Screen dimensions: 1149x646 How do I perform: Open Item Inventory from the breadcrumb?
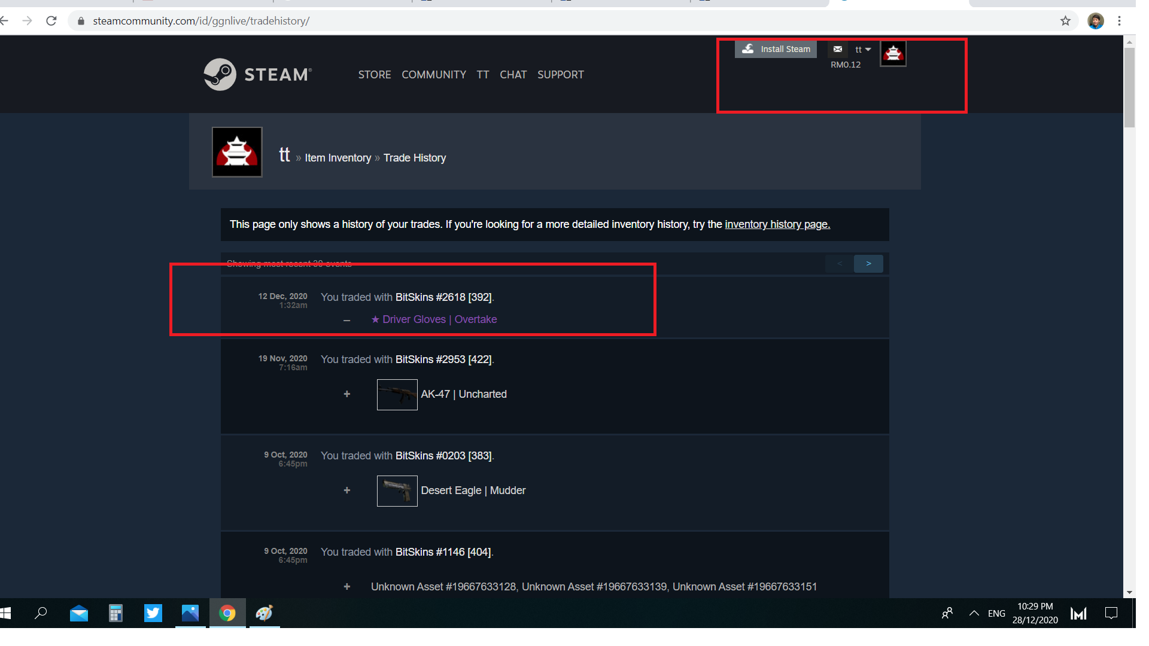coord(338,158)
